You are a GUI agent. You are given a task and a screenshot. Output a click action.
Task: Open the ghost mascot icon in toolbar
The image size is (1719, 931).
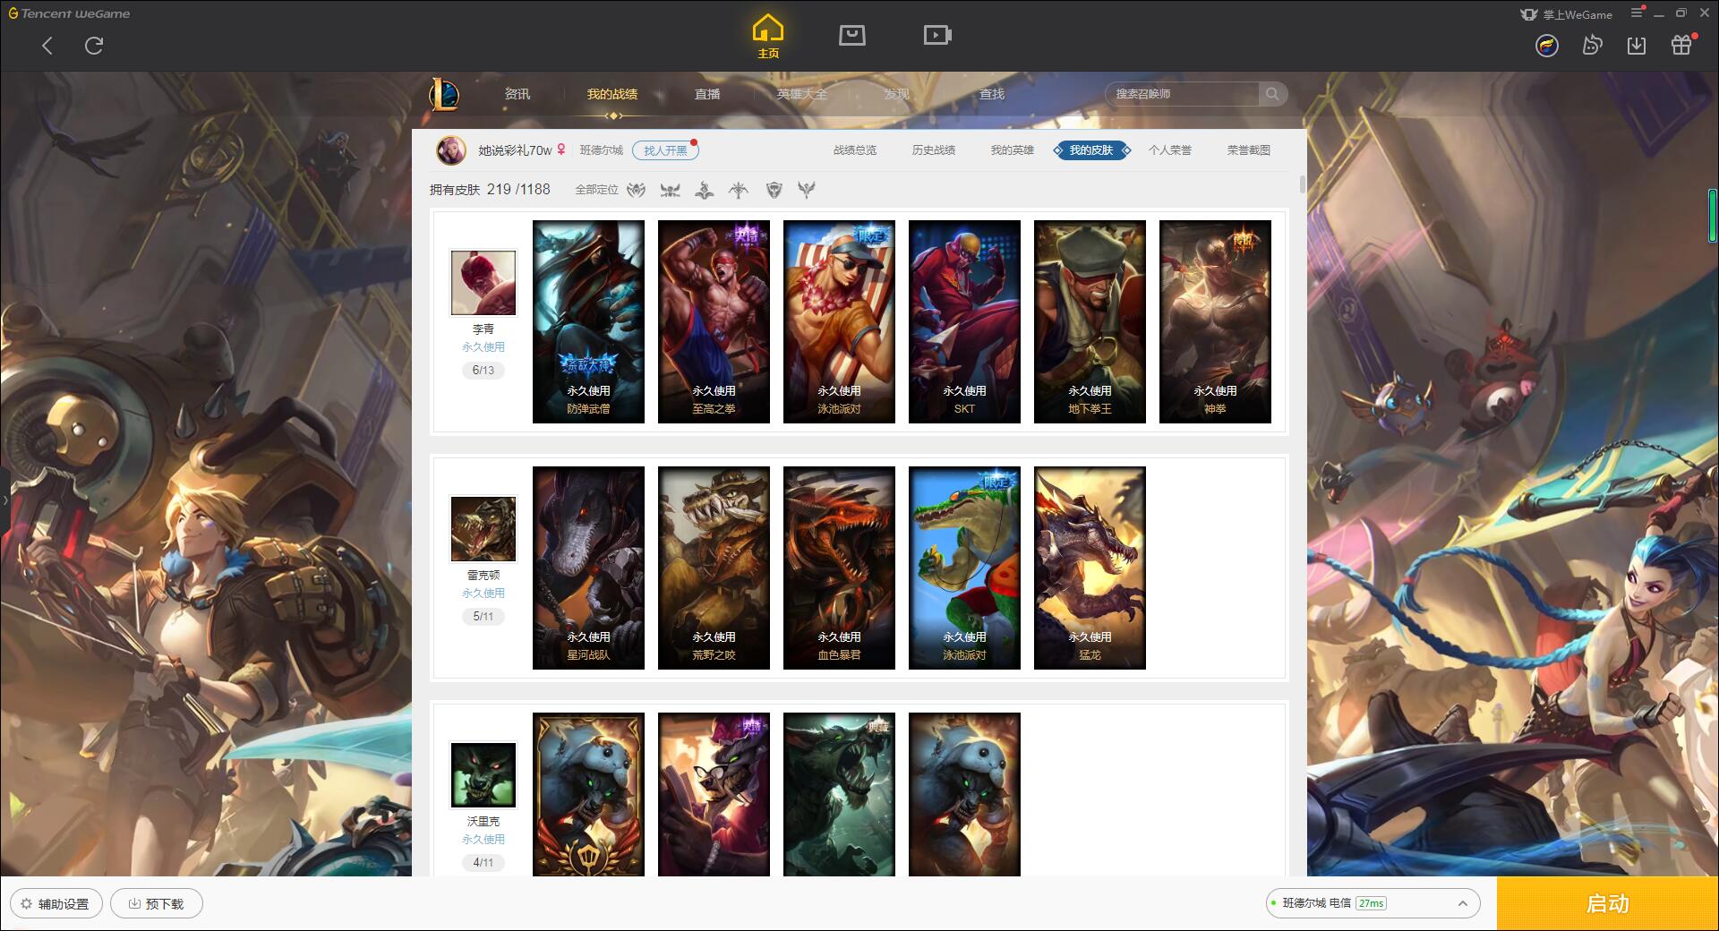point(1592,45)
